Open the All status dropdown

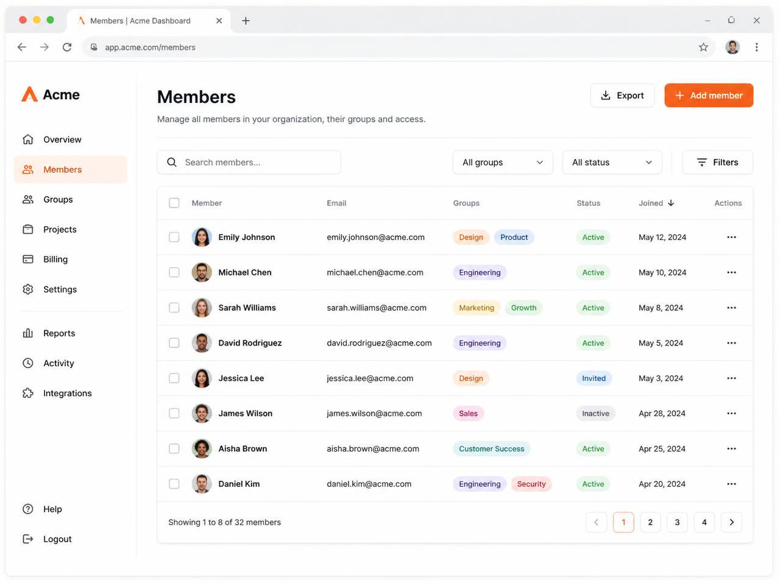(612, 162)
